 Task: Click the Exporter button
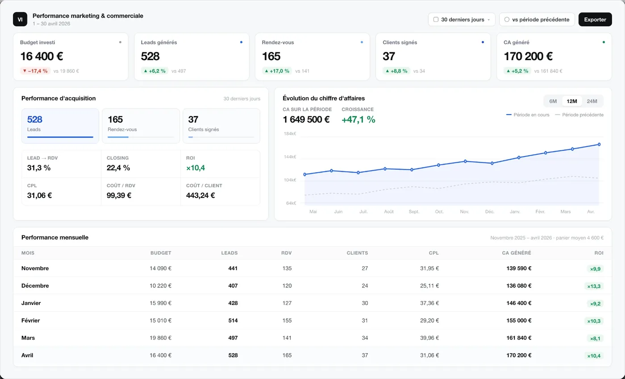(x=595, y=20)
